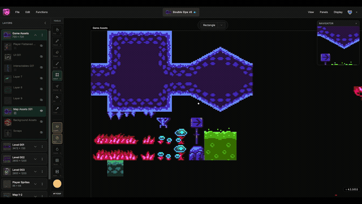This screenshot has height=204, width=362.
Task: Open the Edit menu
Action: (28, 12)
